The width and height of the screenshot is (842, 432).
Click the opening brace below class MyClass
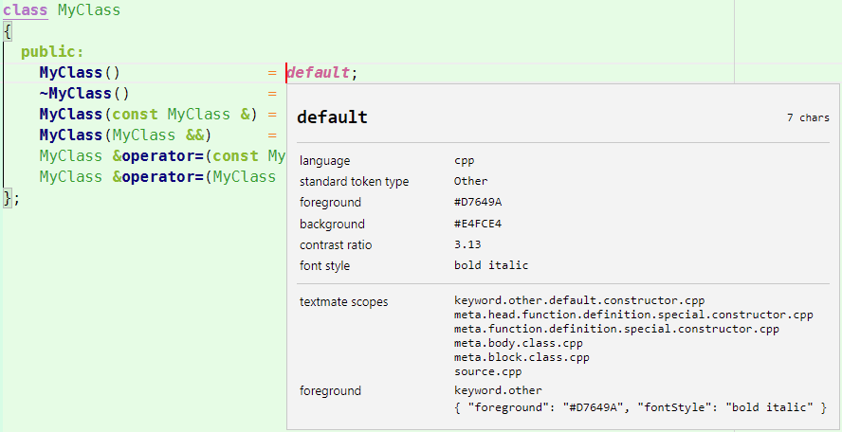[x=7, y=30]
